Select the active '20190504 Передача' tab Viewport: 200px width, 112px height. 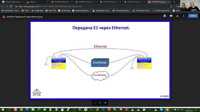[159, 2]
